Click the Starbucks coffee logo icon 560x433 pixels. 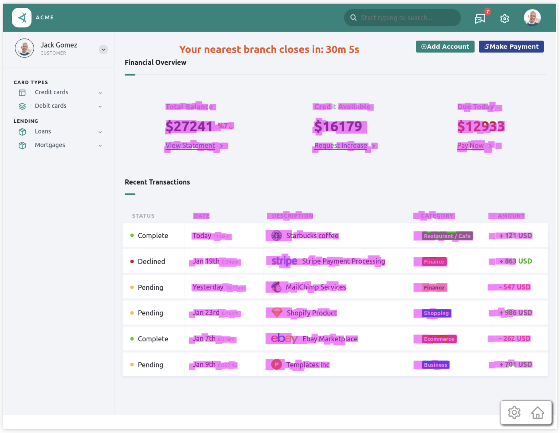[276, 236]
